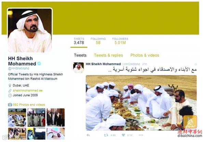Like the tweet with the heart icon
205x142 pixels.
(x=123, y=135)
